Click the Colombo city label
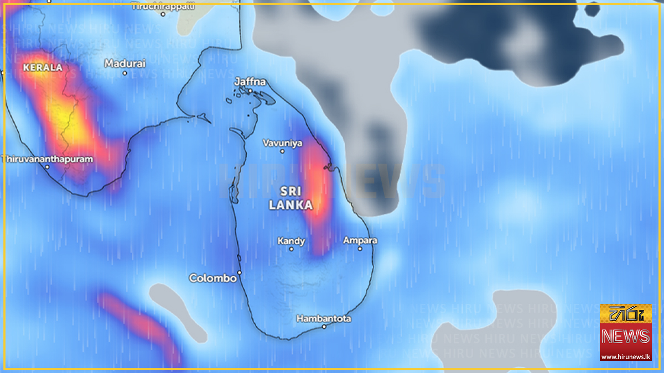The width and height of the screenshot is (664, 373). click(213, 278)
